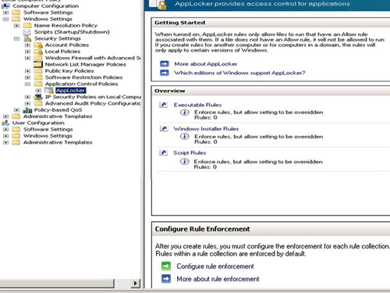Click the info icon under Script Rules
This screenshot has width=390, height=293.
tap(184, 162)
